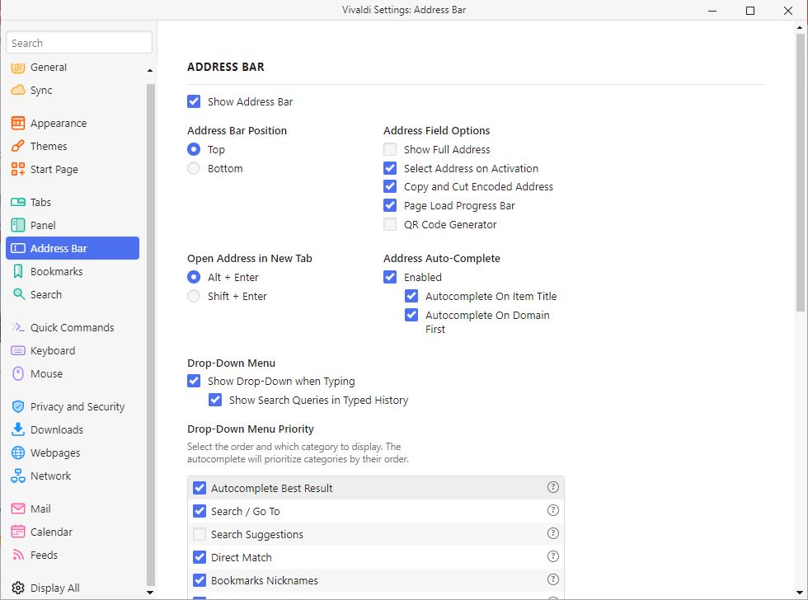The image size is (808, 600).
Task: Open the General settings icon
Action: (x=18, y=67)
